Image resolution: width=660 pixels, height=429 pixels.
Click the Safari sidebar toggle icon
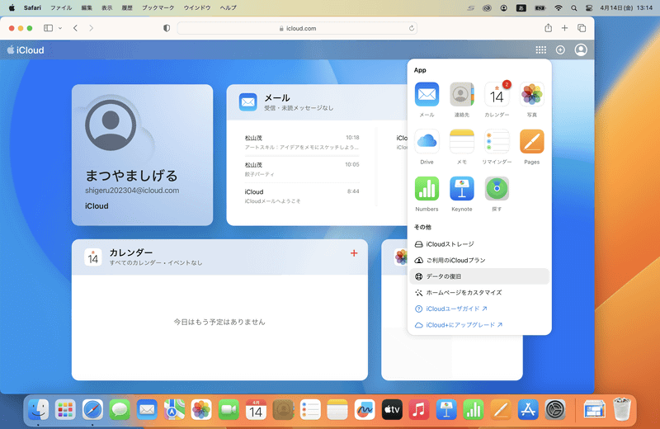[x=49, y=28]
